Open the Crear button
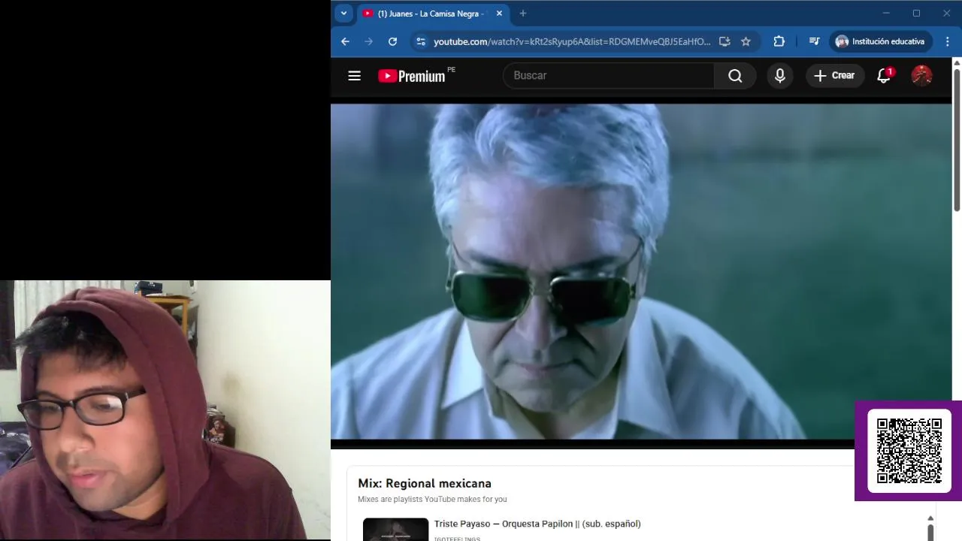The height and width of the screenshot is (541, 962). tap(835, 75)
